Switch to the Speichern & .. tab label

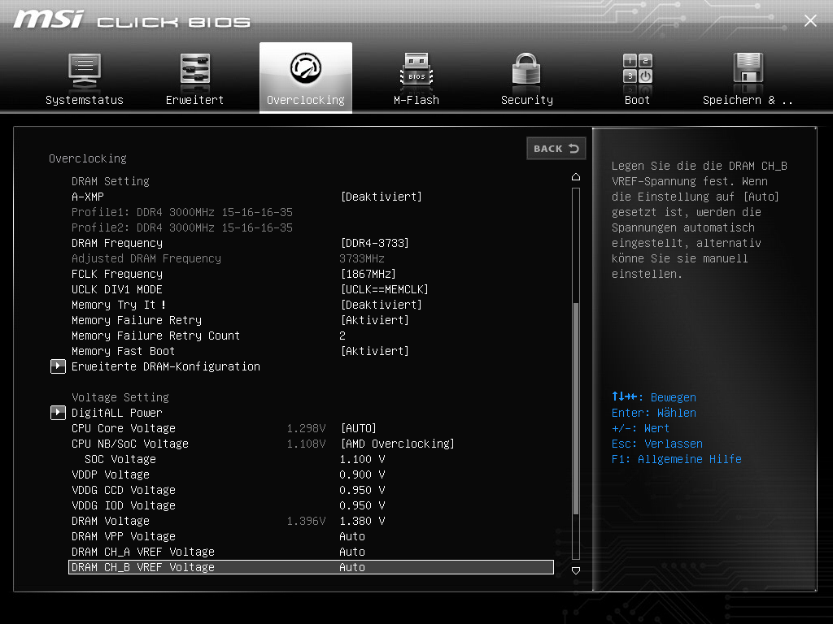[x=748, y=100]
